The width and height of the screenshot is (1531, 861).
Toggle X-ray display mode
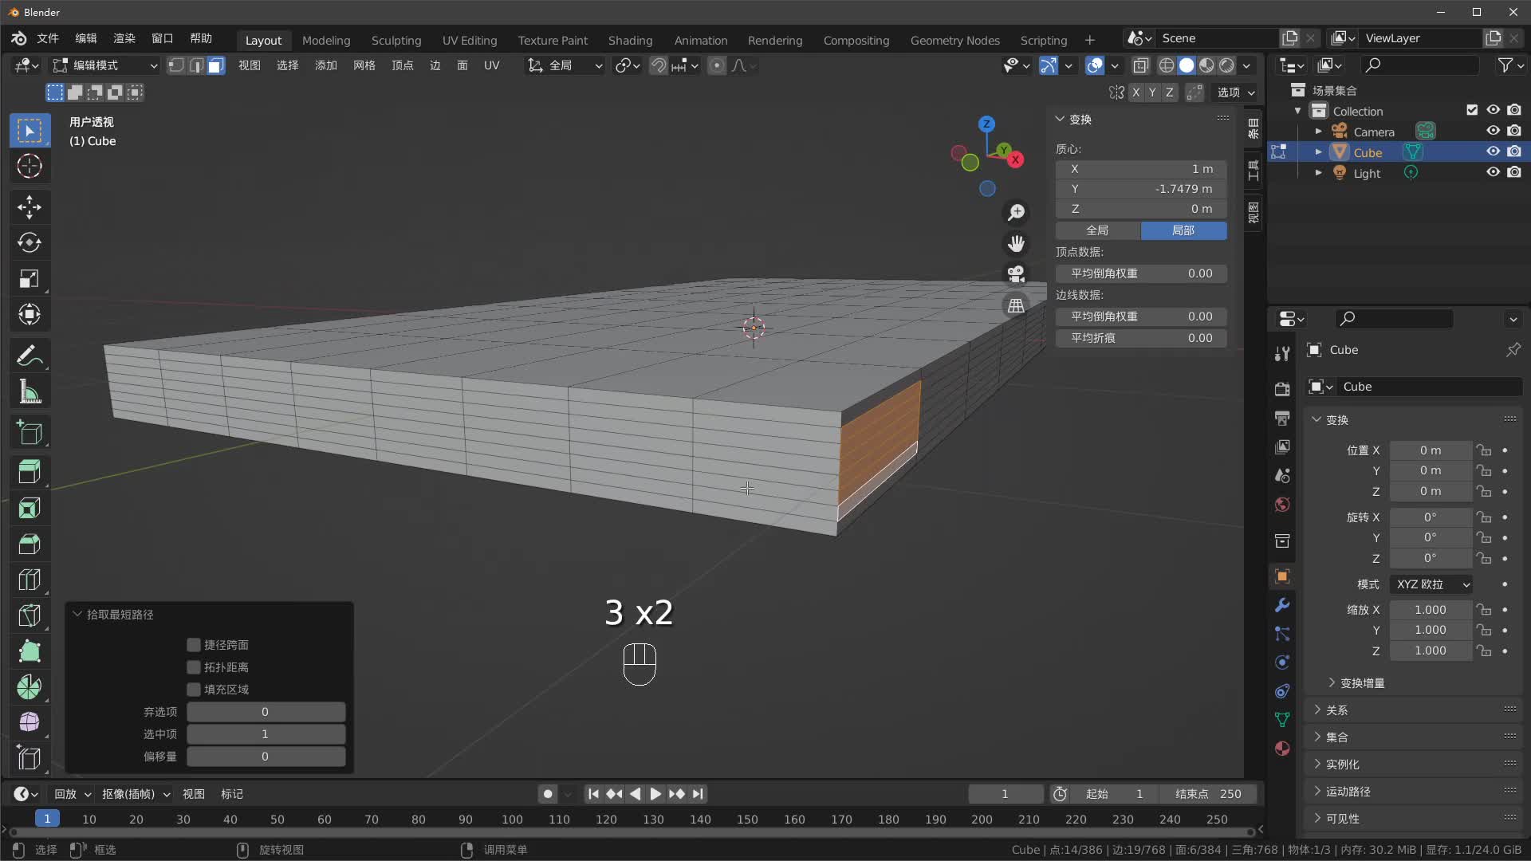click(x=1141, y=65)
